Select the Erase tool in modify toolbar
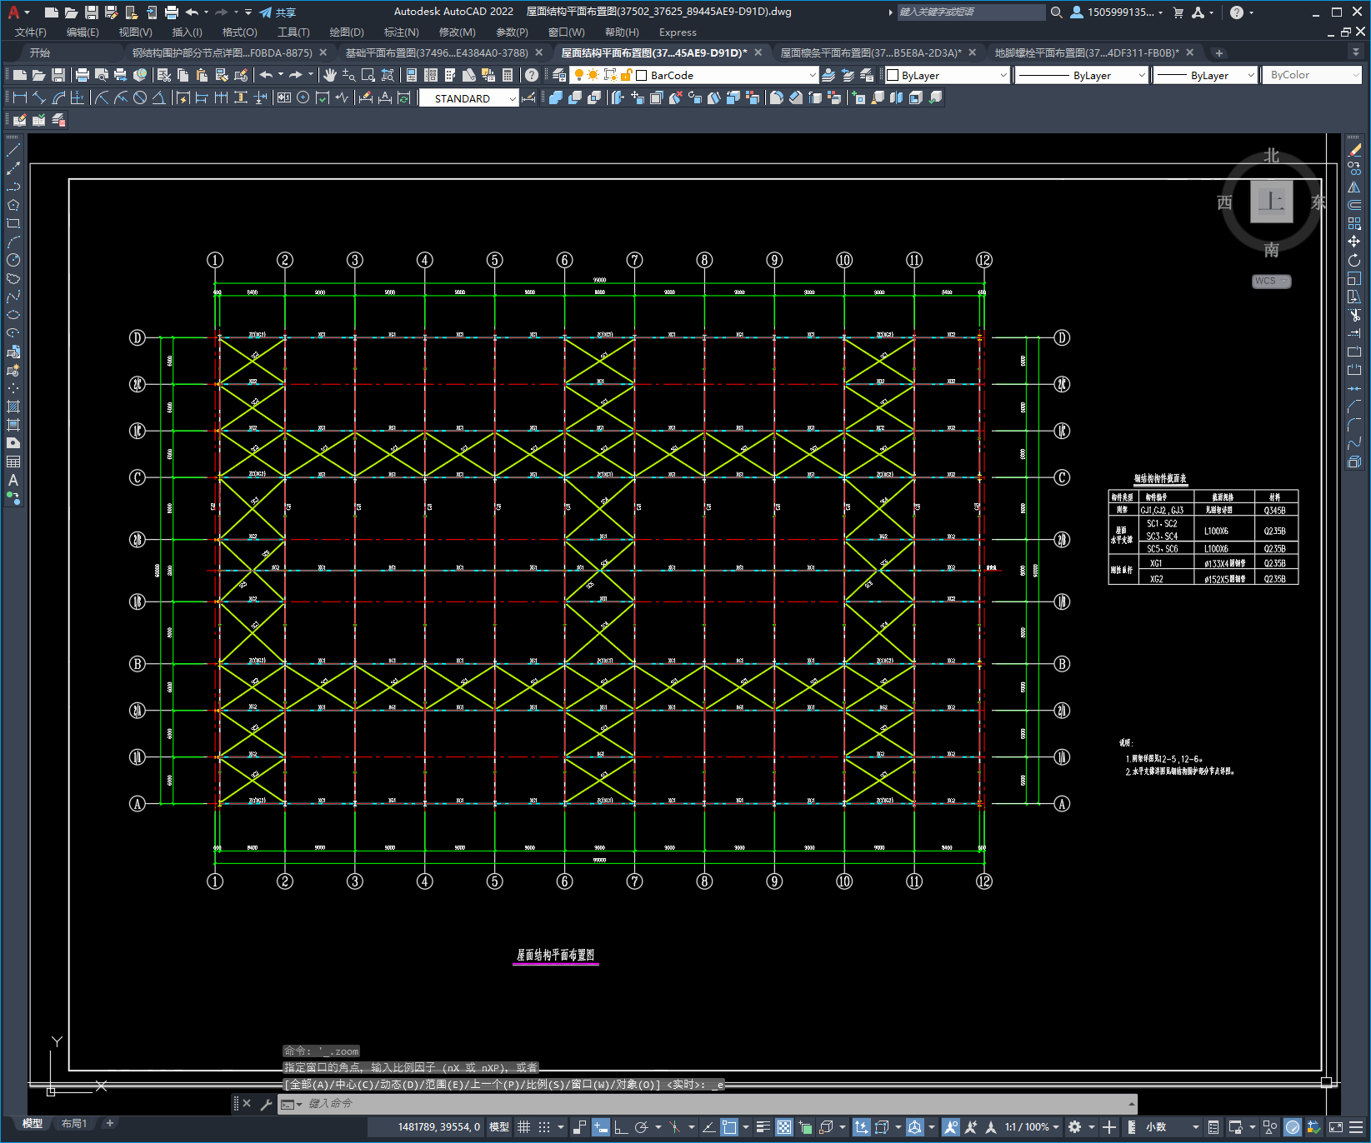This screenshot has width=1371, height=1143. pyautogui.click(x=1354, y=151)
